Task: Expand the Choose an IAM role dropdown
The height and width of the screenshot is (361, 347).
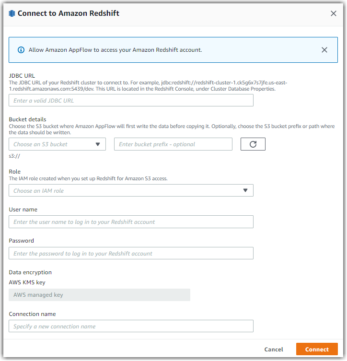Action: (131, 190)
